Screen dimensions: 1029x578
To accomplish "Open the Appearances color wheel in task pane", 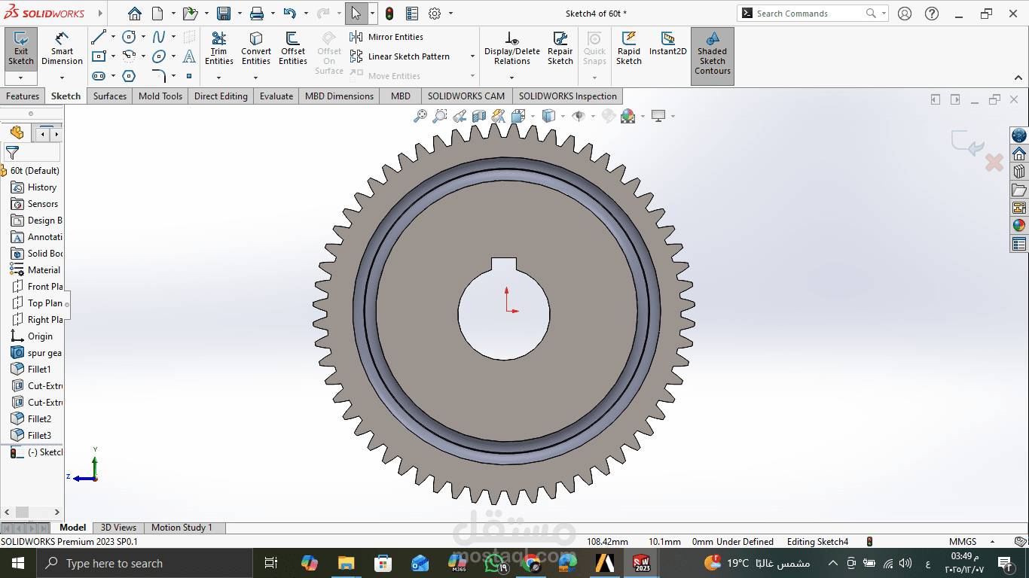I will pos(1019,225).
